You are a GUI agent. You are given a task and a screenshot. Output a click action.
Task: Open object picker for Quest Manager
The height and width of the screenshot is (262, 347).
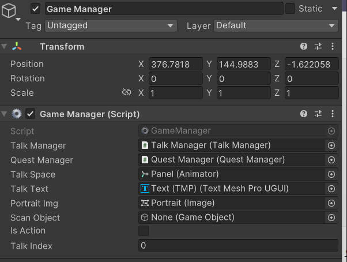(x=331, y=160)
